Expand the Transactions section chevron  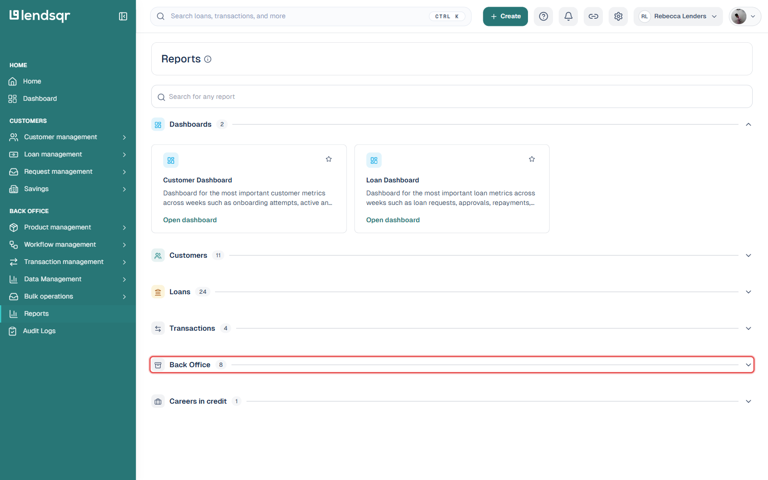tap(748, 328)
